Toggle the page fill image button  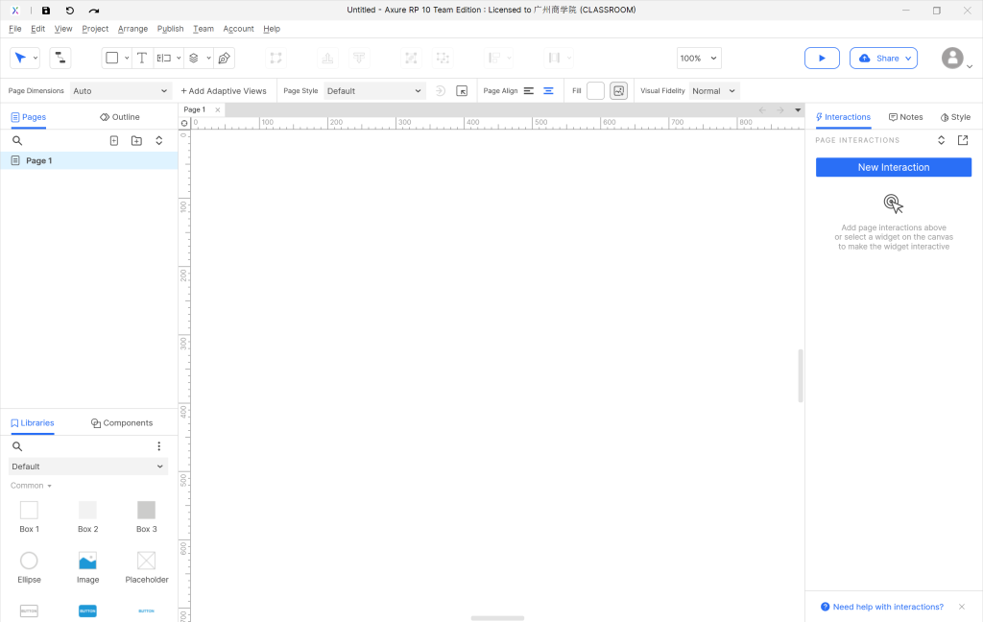click(x=618, y=91)
